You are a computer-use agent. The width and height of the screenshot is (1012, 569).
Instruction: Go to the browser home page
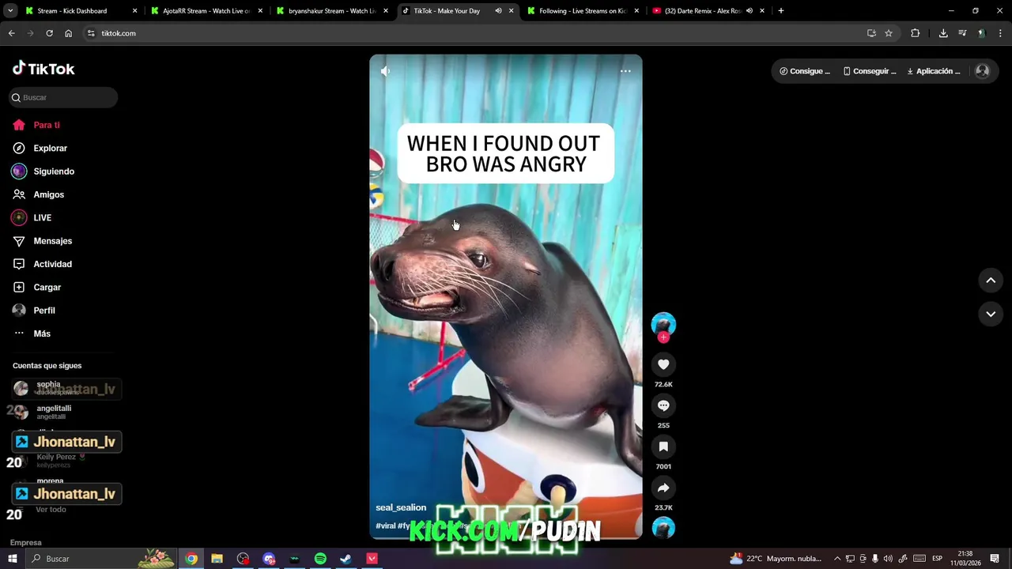68,33
